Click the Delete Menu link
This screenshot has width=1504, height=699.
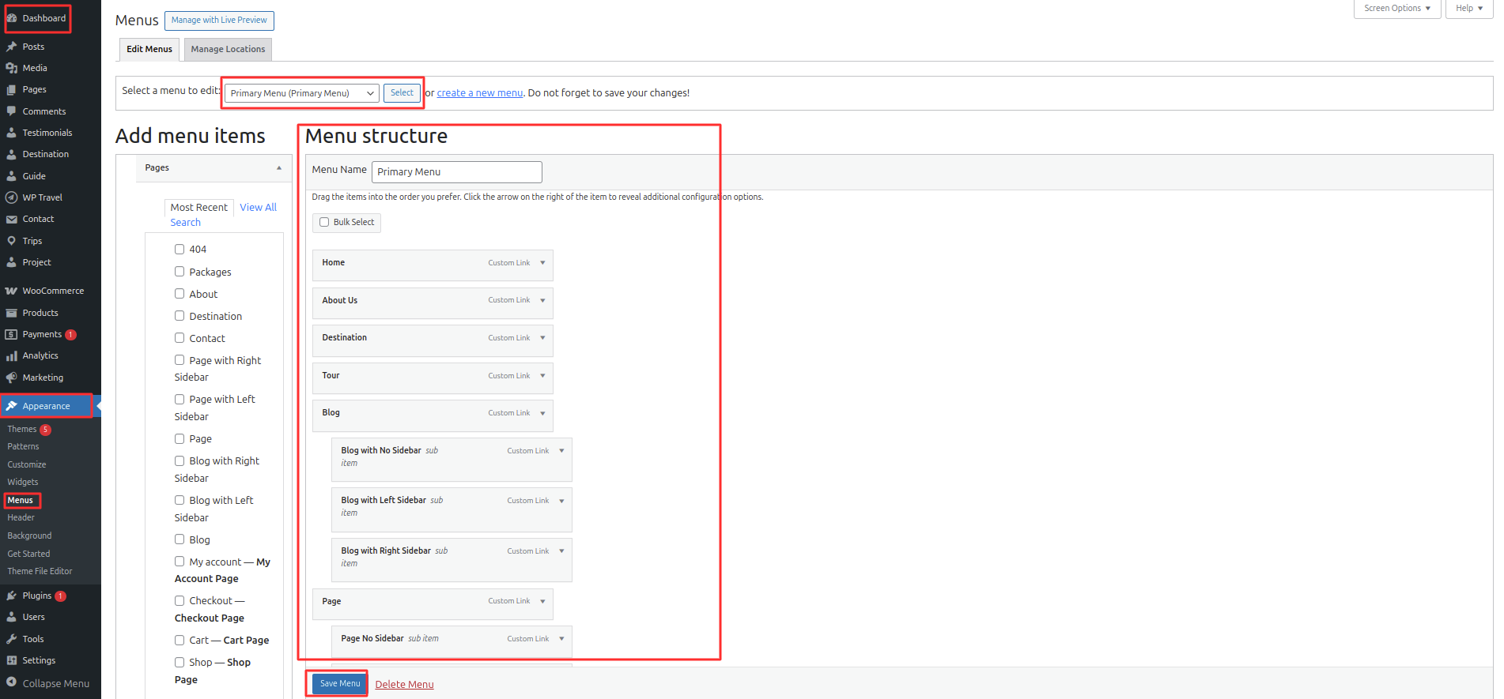point(404,685)
